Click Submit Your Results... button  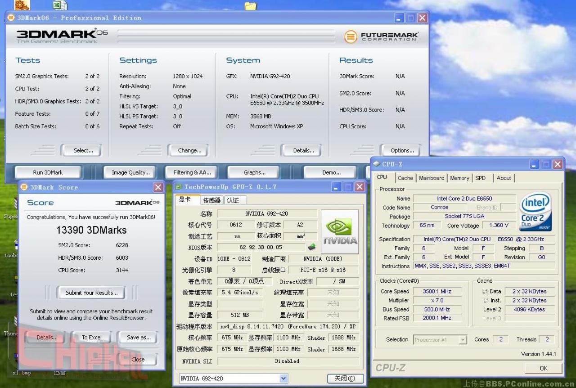coord(91,293)
